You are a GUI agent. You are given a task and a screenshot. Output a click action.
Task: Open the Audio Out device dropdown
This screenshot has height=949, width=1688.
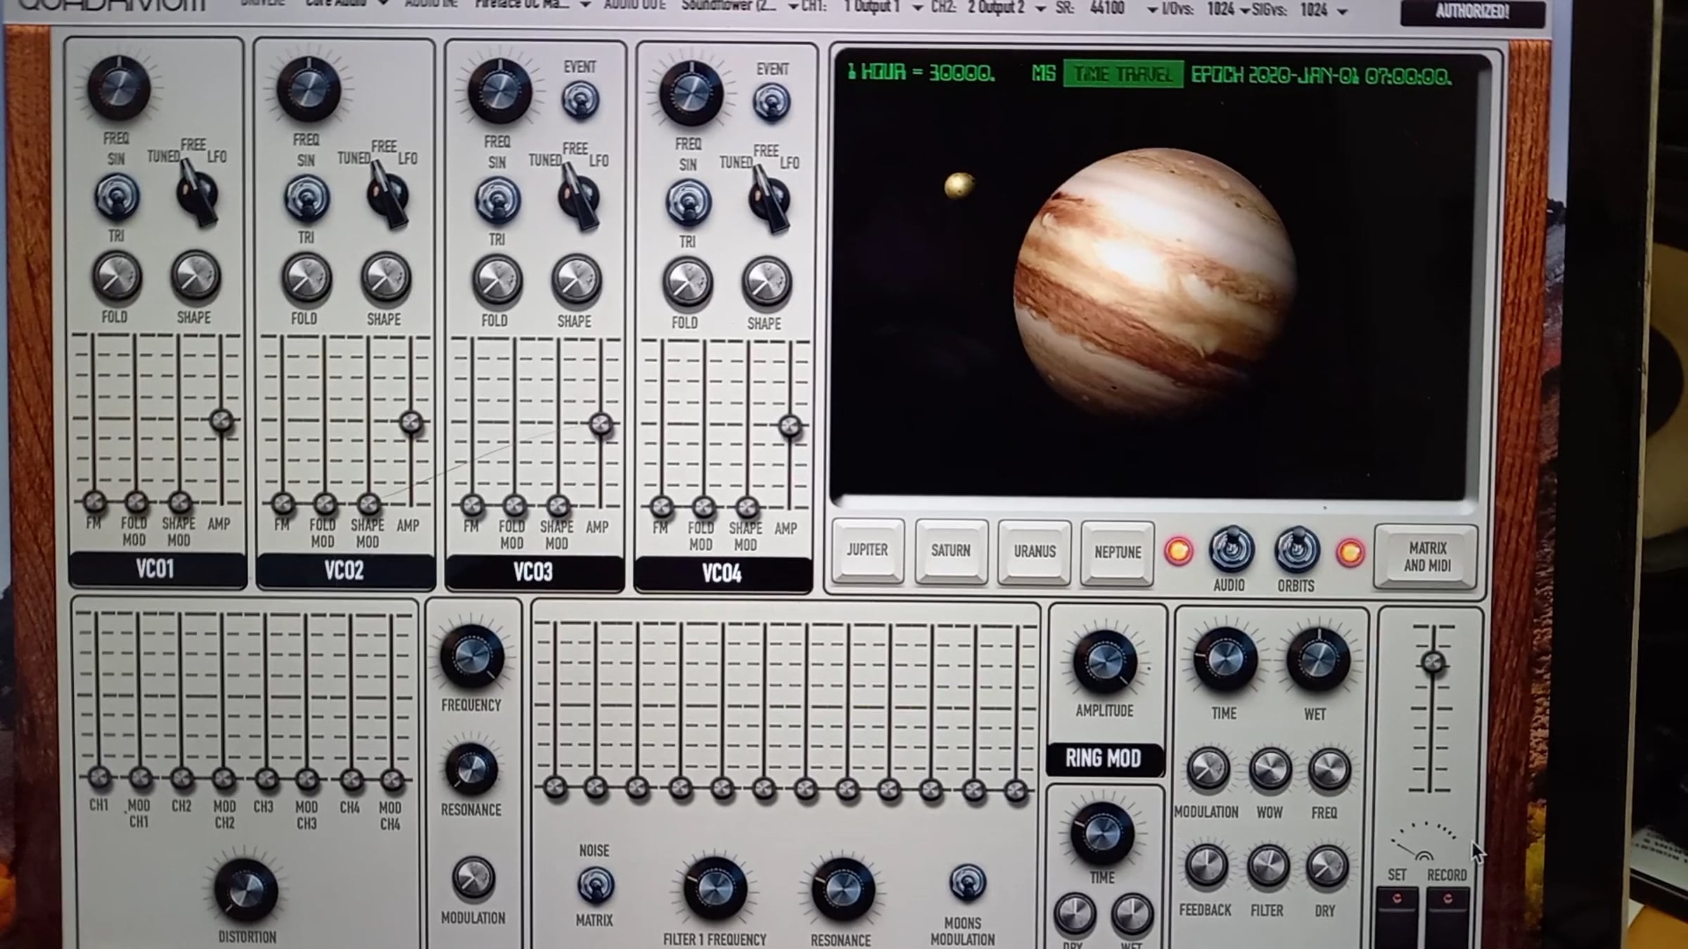tap(740, 6)
